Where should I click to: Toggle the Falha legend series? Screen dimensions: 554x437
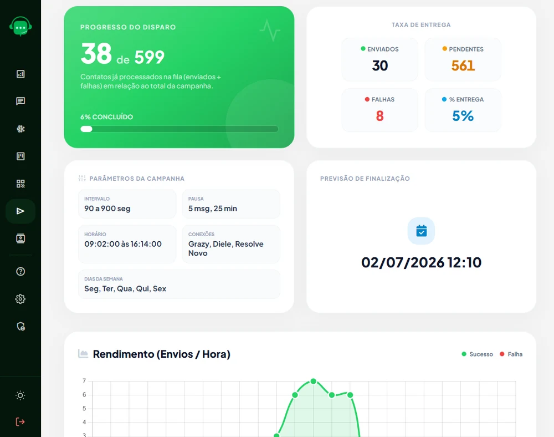point(511,354)
